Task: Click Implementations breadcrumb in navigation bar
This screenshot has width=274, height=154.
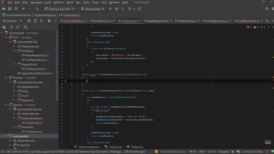Action: point(45,15)
